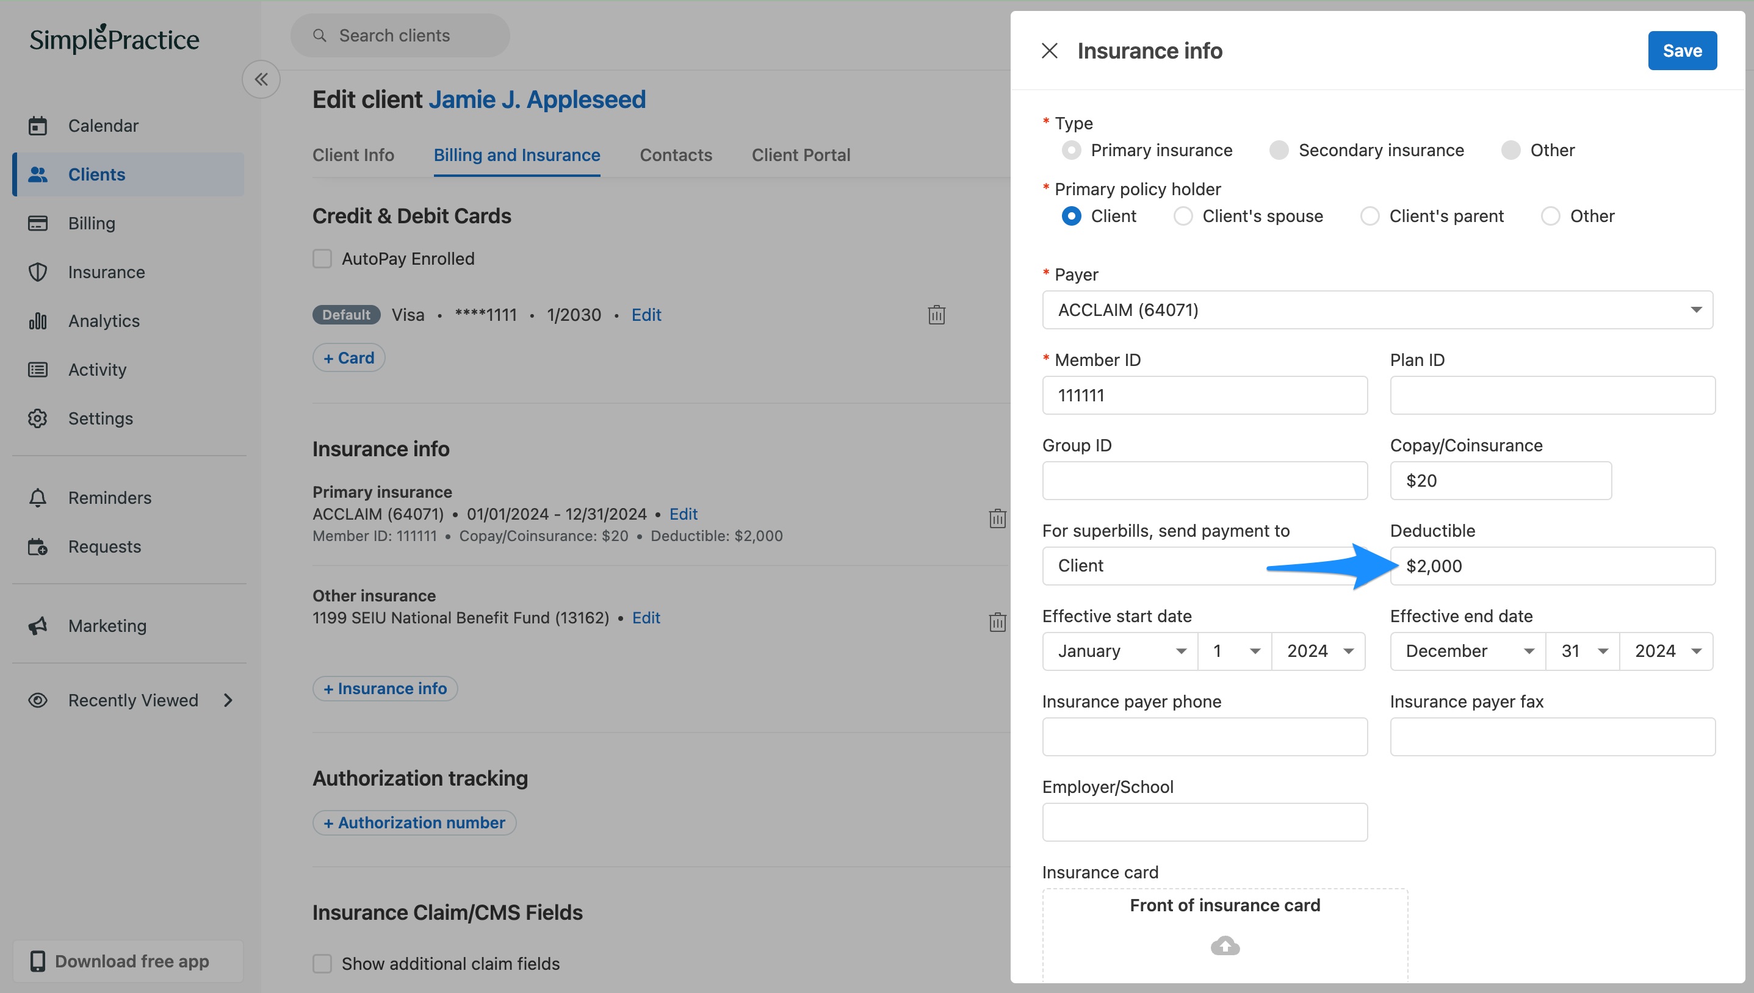The width and height of the screenshot is (1754, 993).
Task: Open the Payer ACCLAIM dropdown
Action: [1377, 310]
